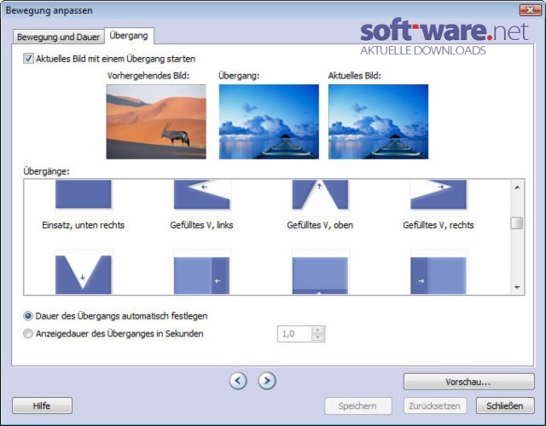
Task: Click the transitions list scrollbar thumb
Action: 517,223
